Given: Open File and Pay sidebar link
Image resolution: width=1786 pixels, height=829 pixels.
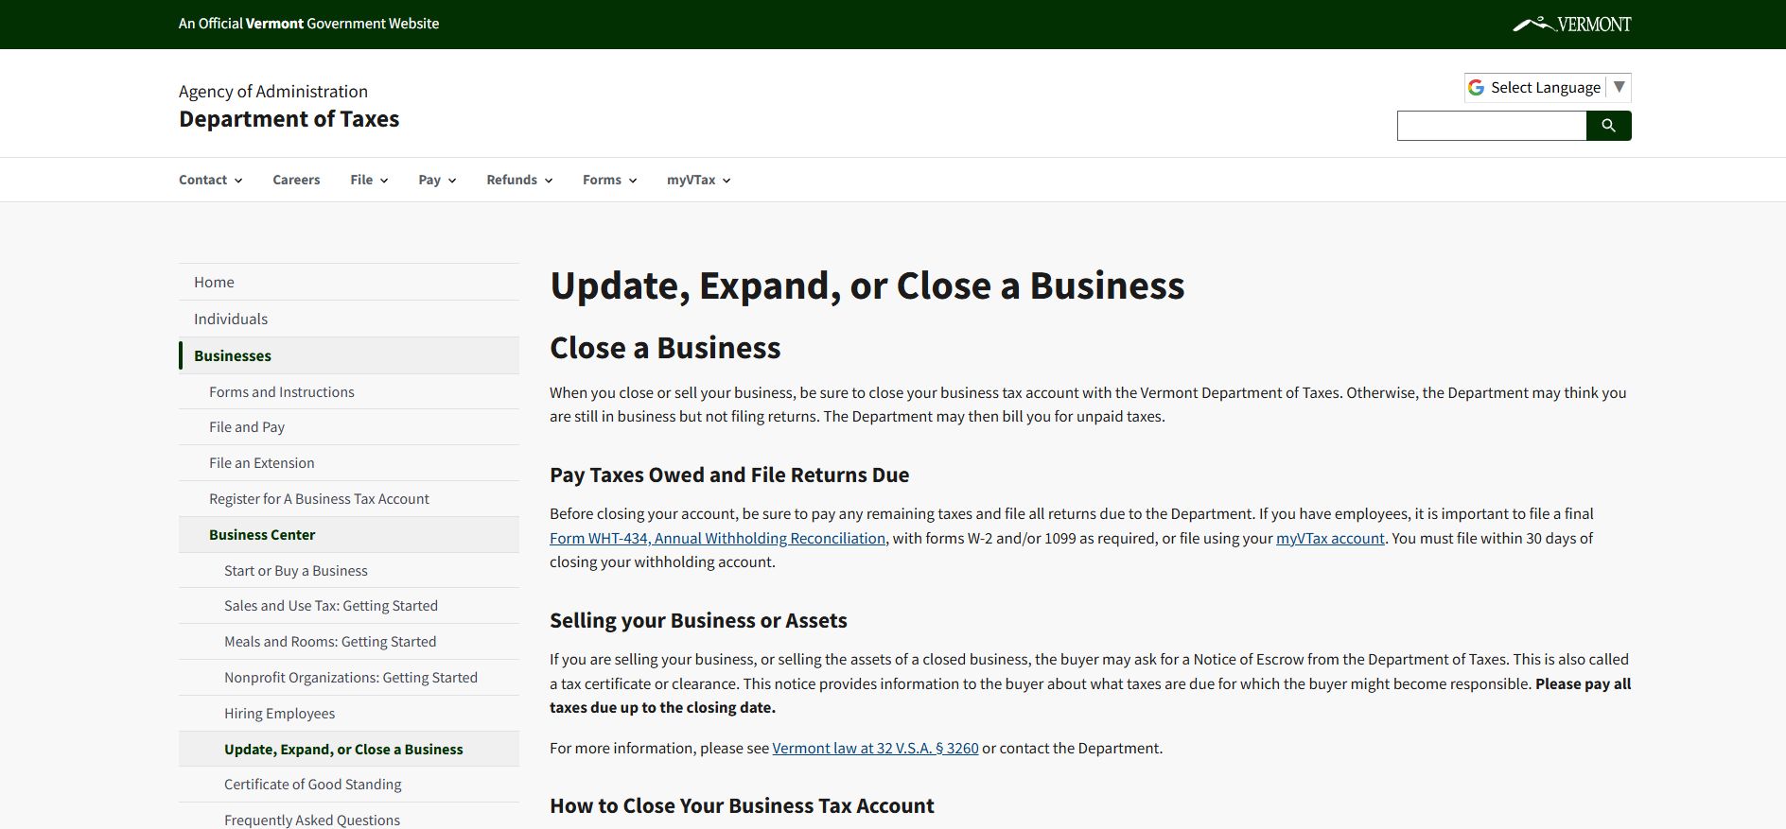Looking at the screenshot, I should pos(349,427).
